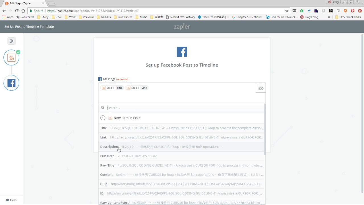Open a new browser tab
Screen dimensions: 364x205
51,4
